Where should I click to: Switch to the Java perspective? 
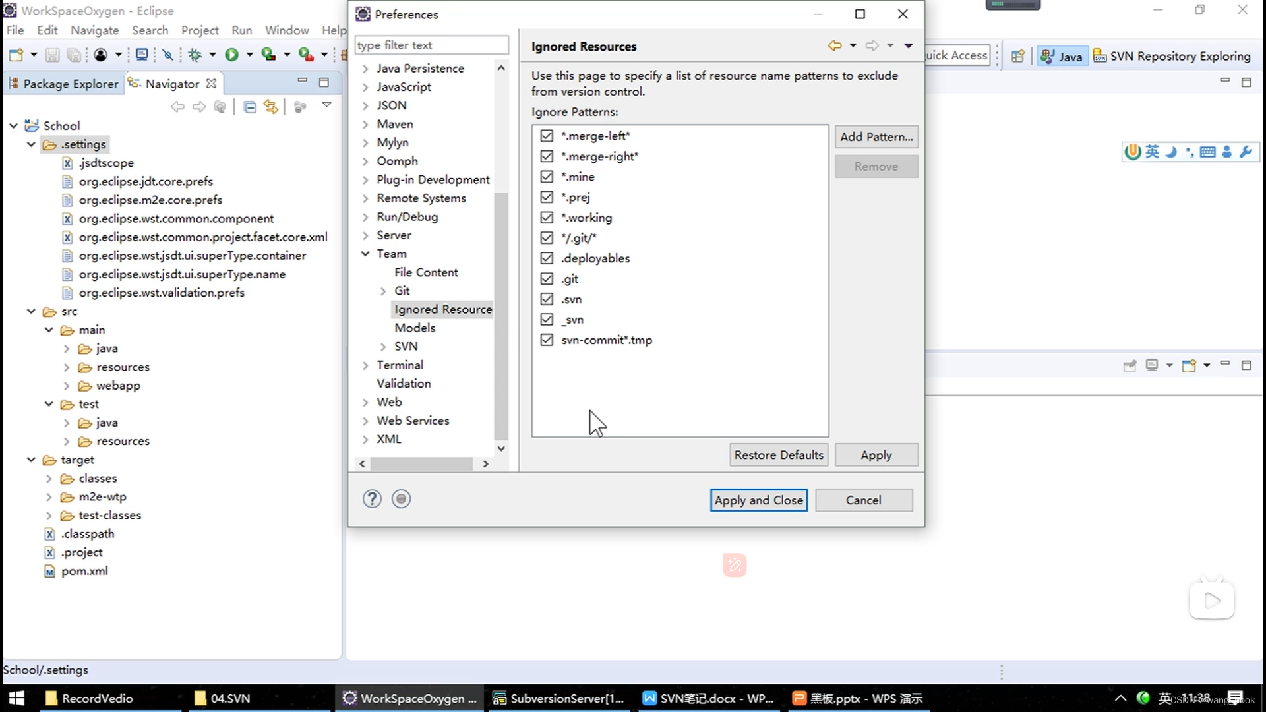pos(1061,56)
